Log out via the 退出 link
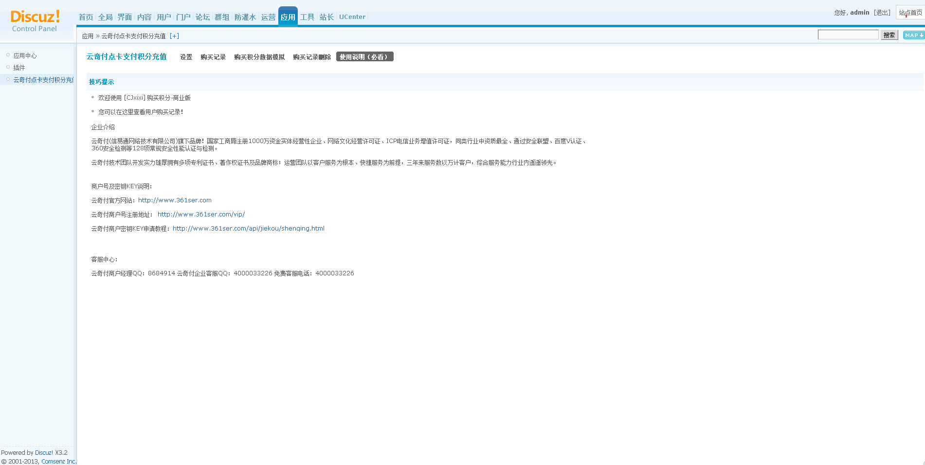The image size is (925, 465). pyautogui.click(x=882, y=13)
